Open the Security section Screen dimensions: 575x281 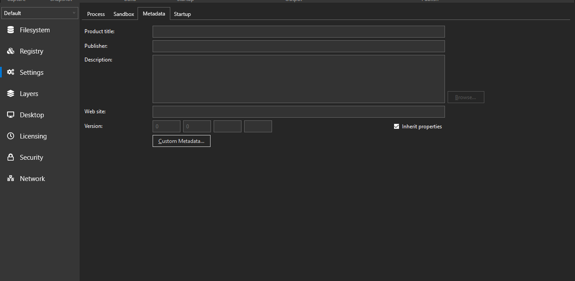[31, 157]
